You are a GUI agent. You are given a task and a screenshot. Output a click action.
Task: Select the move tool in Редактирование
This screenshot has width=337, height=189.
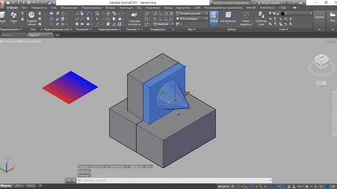point(108,14)
